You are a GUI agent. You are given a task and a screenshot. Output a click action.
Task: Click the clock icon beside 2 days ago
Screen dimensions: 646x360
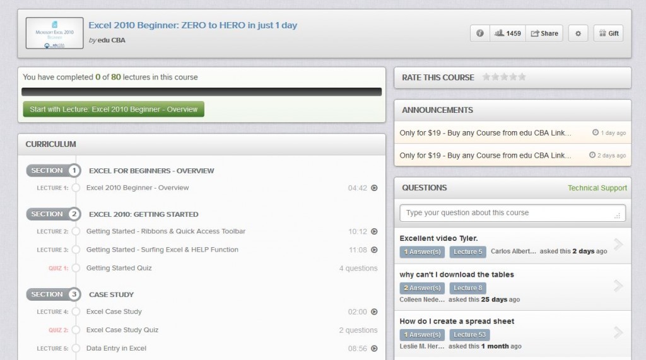592,155
